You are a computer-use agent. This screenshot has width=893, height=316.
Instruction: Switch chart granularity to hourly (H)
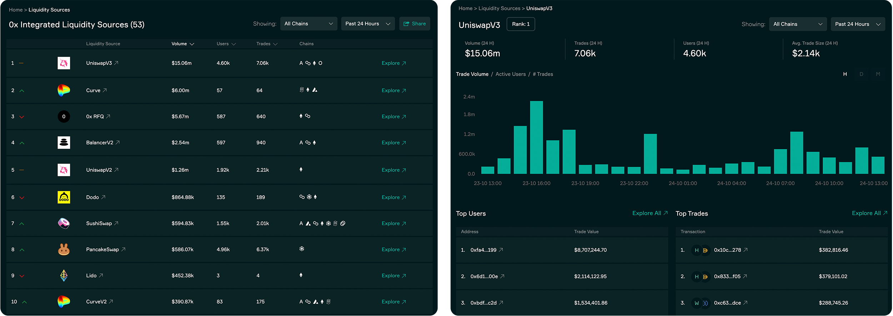(845, 74)
